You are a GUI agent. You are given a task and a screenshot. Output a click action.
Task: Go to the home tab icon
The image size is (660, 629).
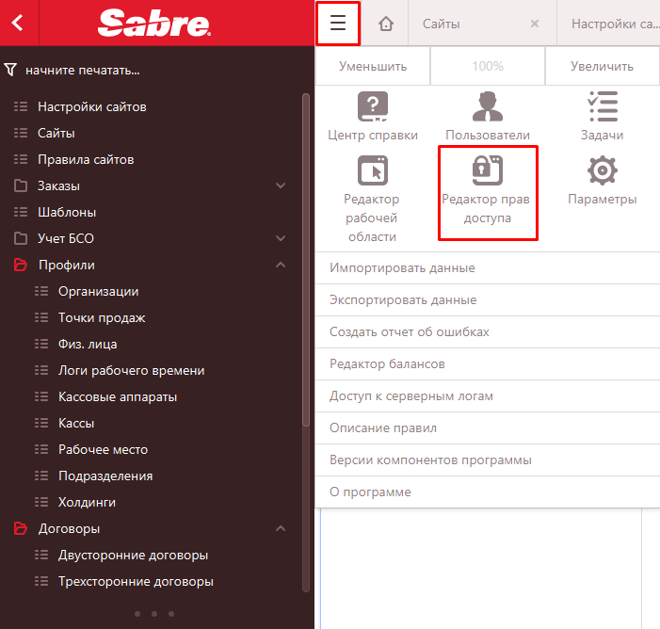point(385,24)
